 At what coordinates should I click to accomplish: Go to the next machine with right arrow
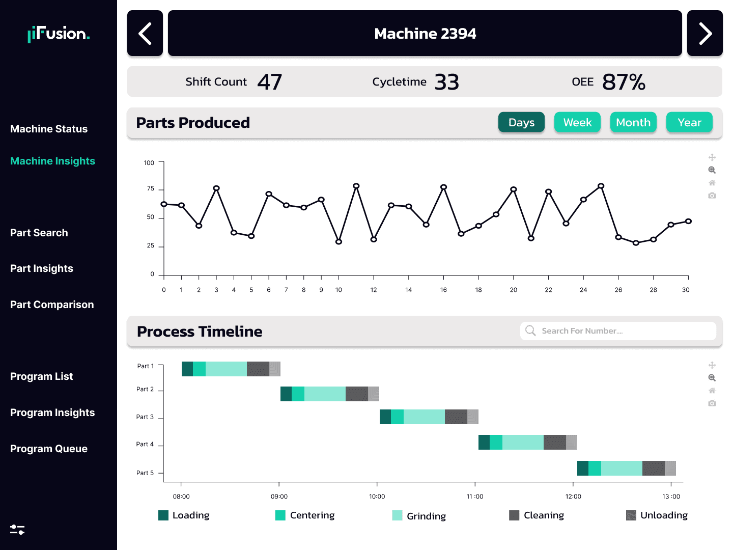[x=705, y=33]
